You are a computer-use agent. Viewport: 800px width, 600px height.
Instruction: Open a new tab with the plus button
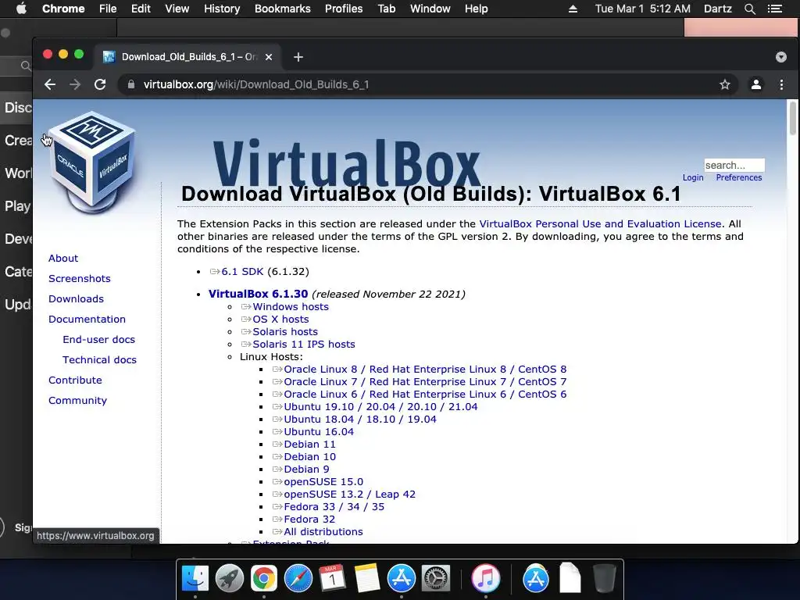[x=298, y=57]
